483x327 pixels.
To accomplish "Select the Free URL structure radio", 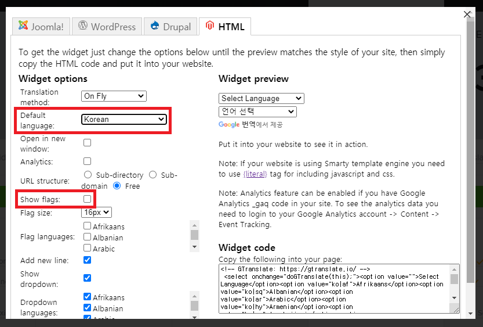I will pos(117,186).
